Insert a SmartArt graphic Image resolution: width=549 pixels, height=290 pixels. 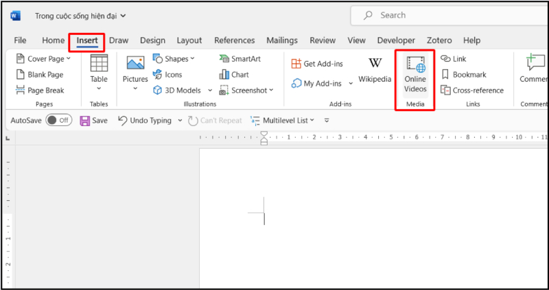coord(236,59)
